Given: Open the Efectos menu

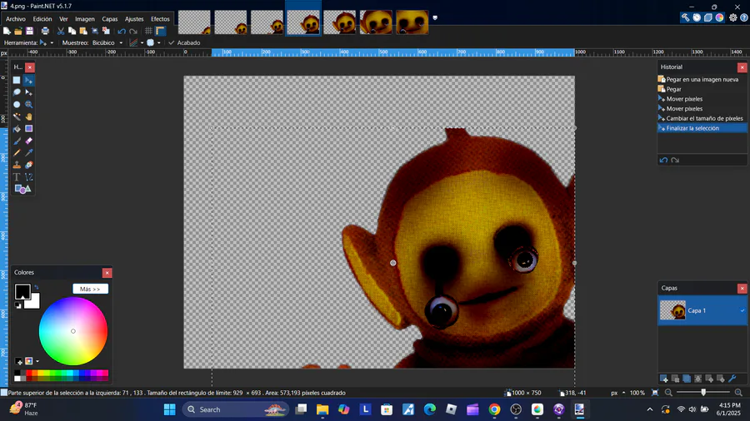Looking at the screenshot, I should click(x=160, y=19).
